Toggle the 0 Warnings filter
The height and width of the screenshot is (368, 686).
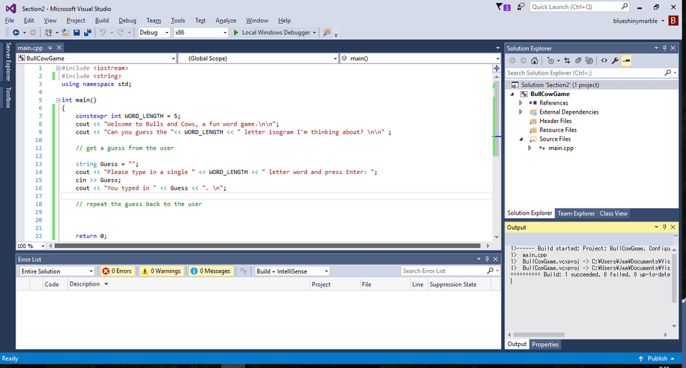coord(161,271)
